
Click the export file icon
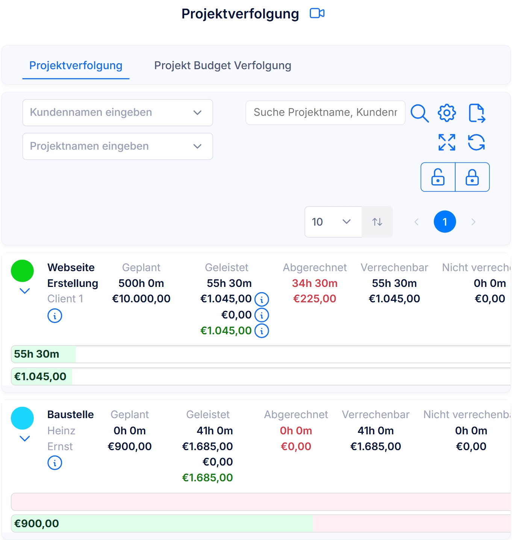[477, 113]
